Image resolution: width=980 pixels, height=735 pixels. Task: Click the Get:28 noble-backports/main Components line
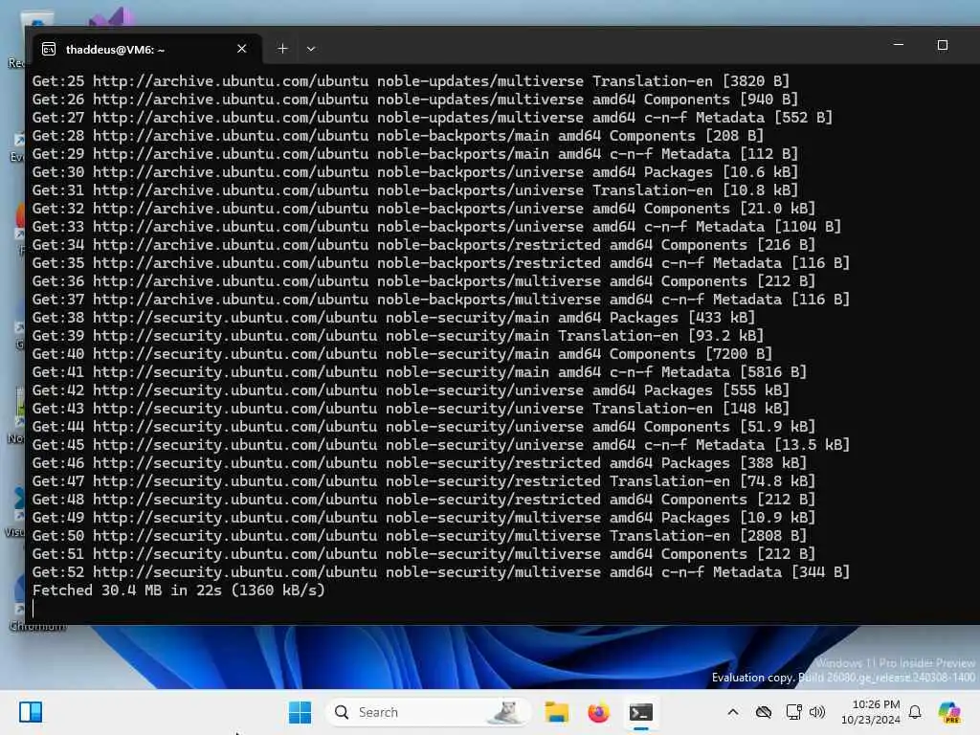click(398, 136)
